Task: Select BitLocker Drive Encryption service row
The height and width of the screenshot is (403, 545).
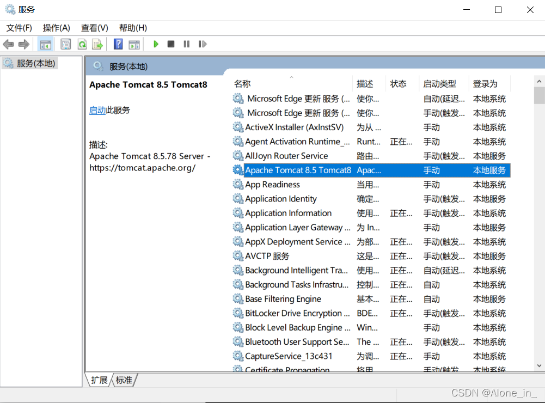Action: (x=371, y=313)
